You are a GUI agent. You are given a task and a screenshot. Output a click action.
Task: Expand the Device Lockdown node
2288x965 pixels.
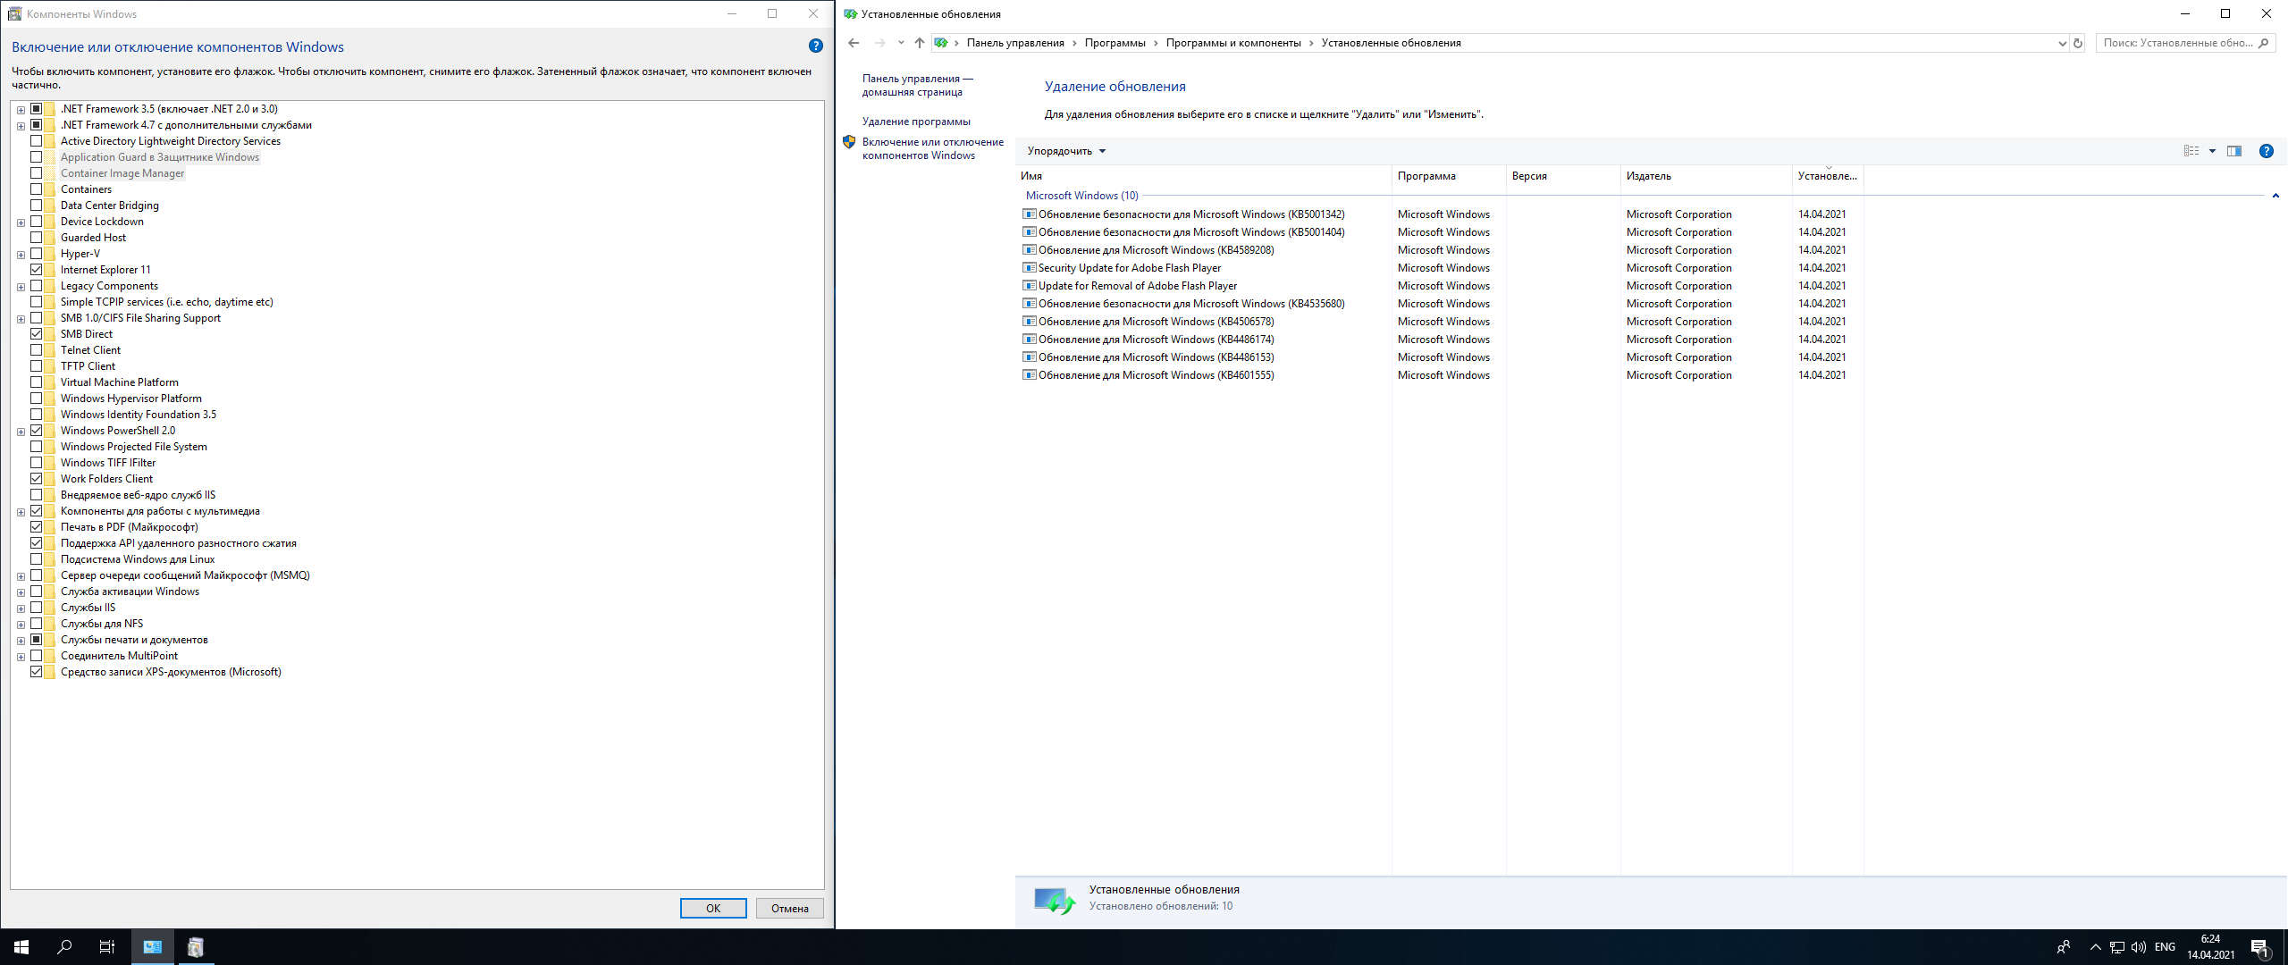point(21,222)
